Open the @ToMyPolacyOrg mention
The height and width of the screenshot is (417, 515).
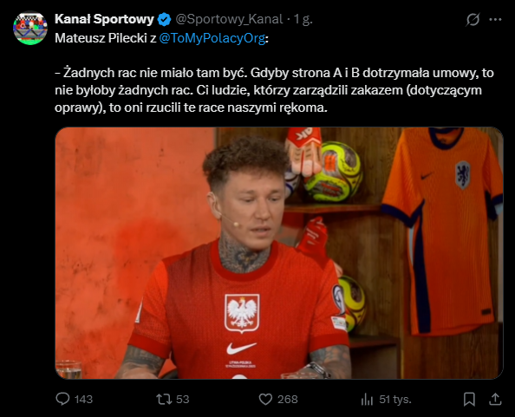212,38
